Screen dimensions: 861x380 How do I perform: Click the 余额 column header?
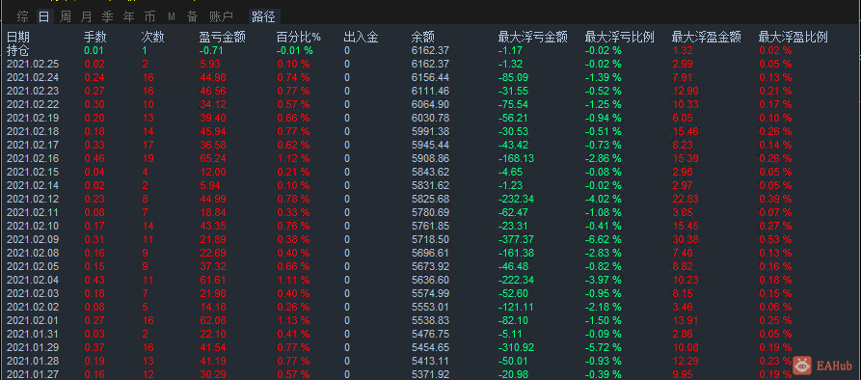tap(423, 38)
